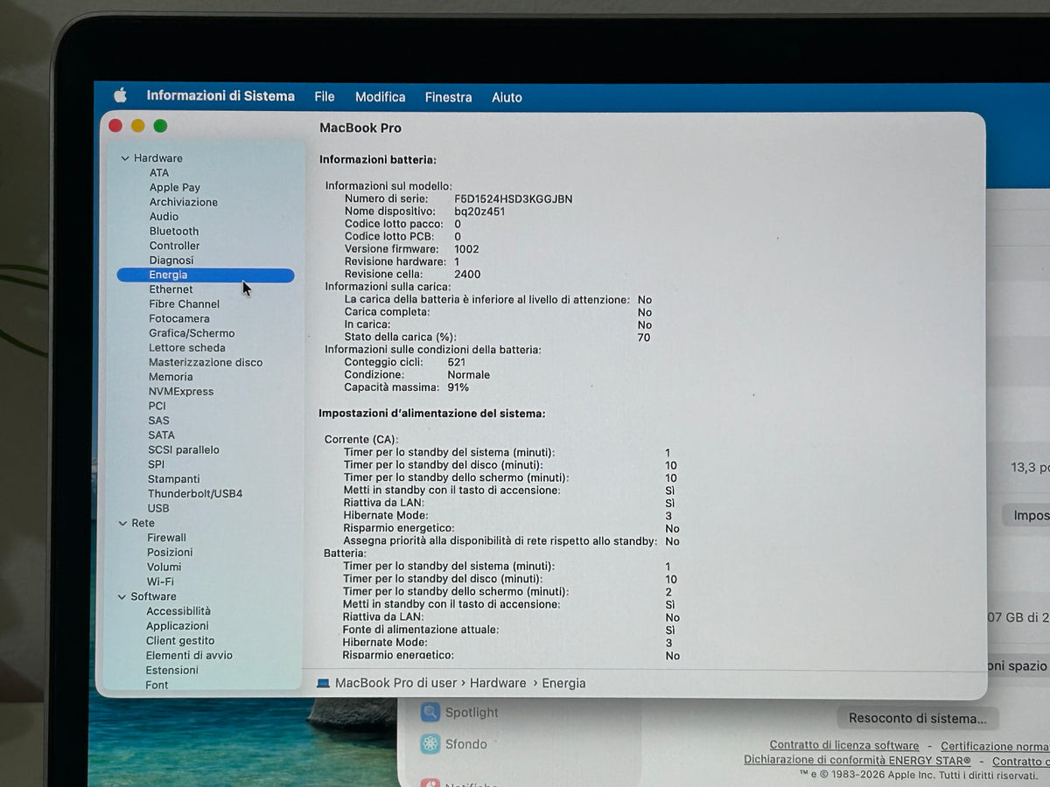Select Apple Pay in the sidebar
Viewport: 1050px width, 787px height.
175,187
